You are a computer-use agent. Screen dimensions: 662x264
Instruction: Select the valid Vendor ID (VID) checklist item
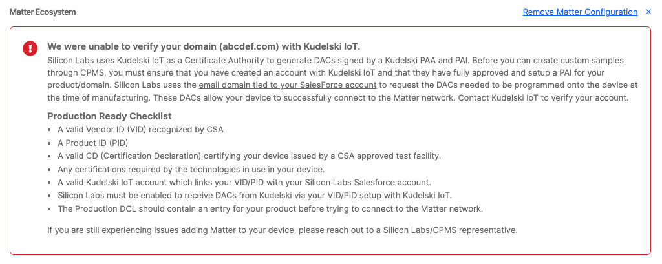(140, 129)
